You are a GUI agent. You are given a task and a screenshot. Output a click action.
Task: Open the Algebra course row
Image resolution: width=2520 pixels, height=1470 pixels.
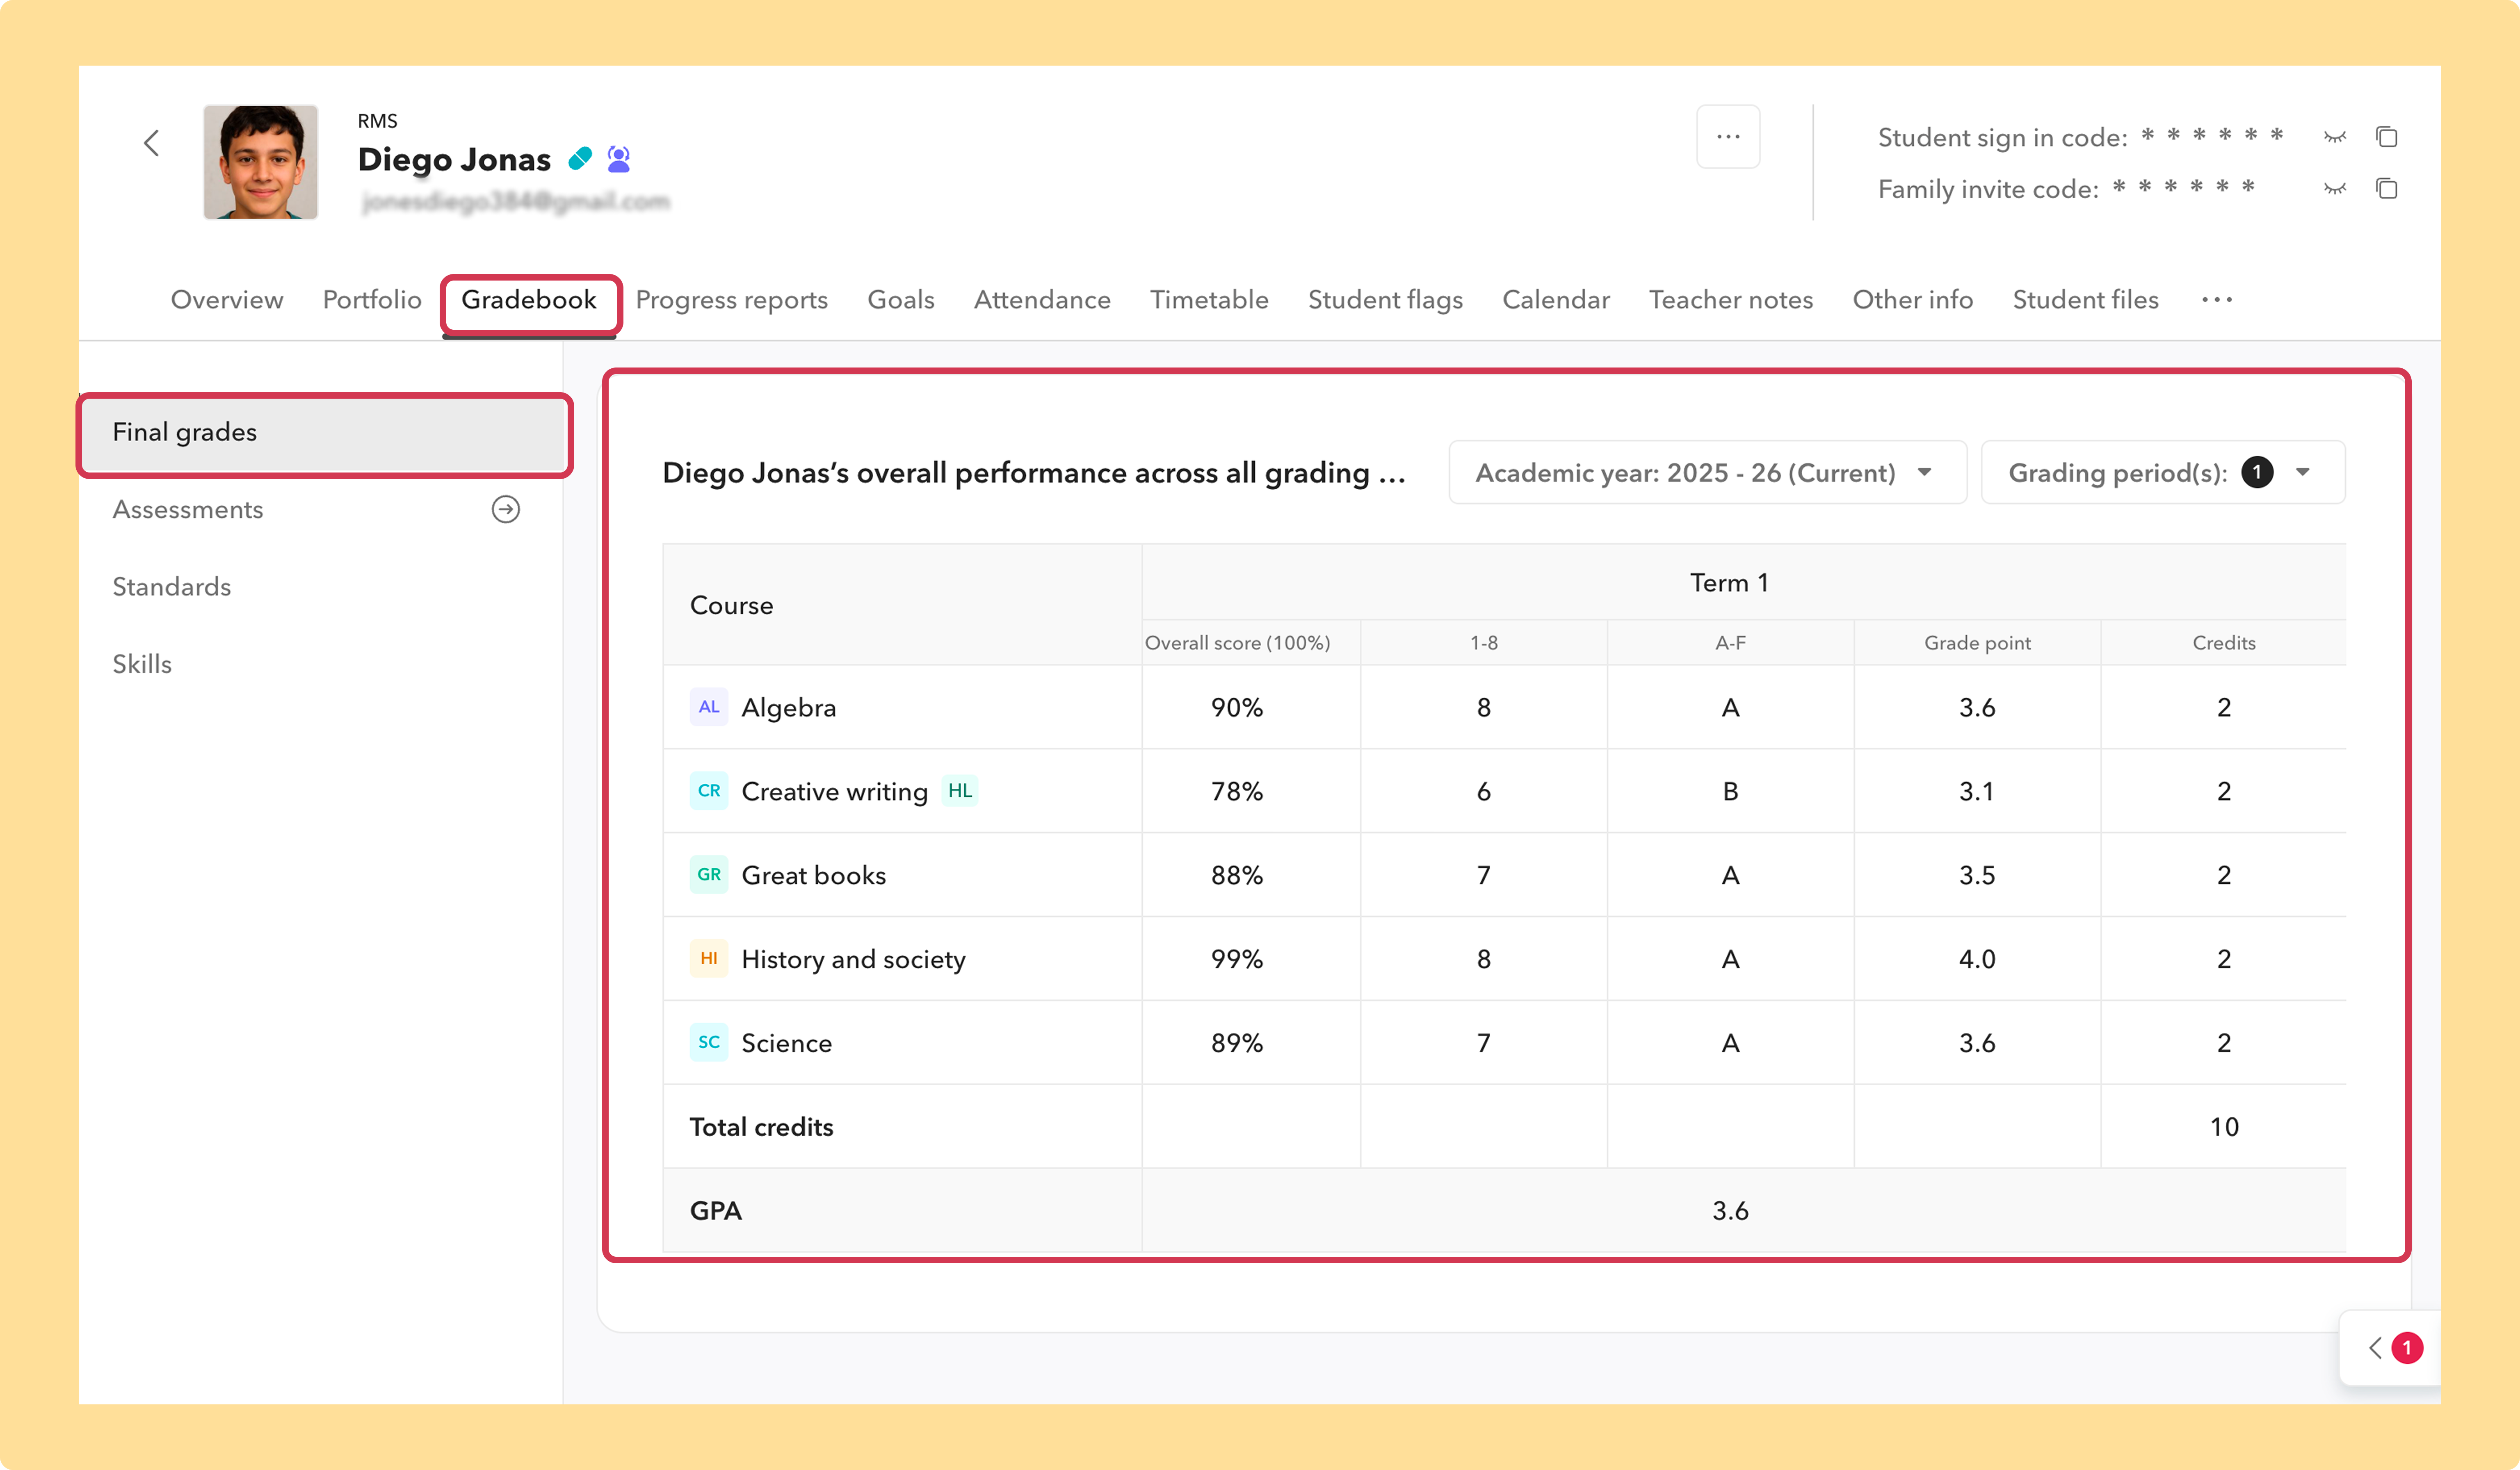pyautogui.click(x=789, y=708)
